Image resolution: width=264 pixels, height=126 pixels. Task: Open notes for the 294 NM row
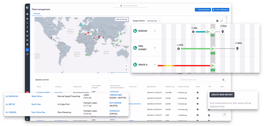198,109
